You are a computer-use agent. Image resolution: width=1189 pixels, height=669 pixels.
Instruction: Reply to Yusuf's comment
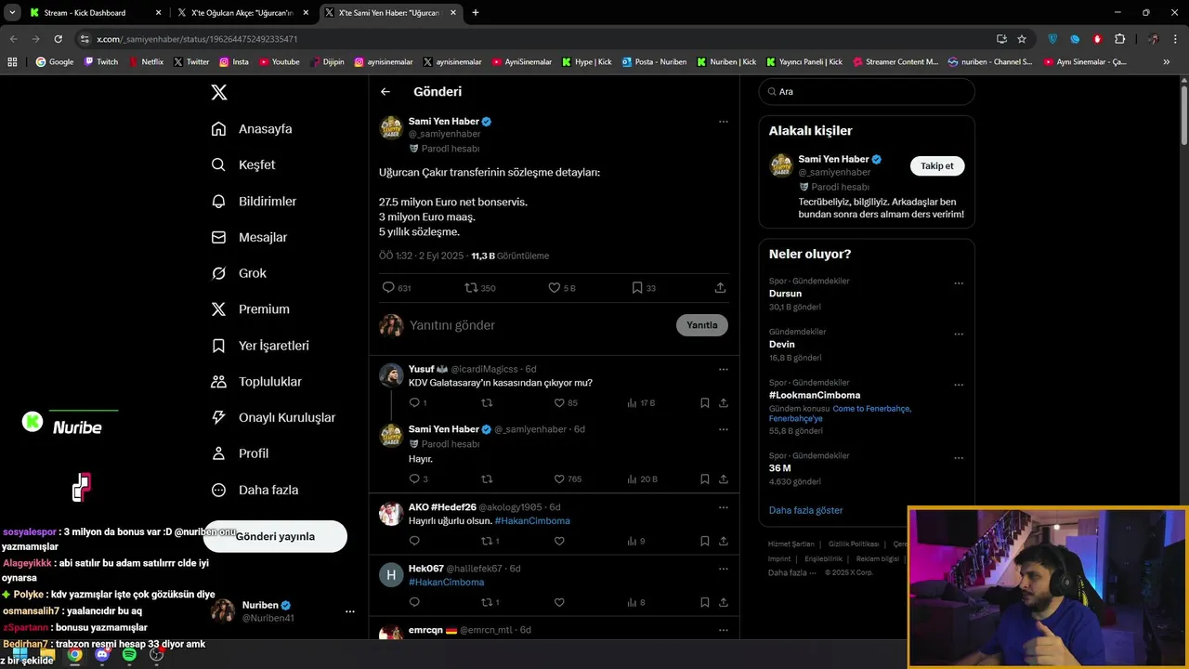point(417,403)
